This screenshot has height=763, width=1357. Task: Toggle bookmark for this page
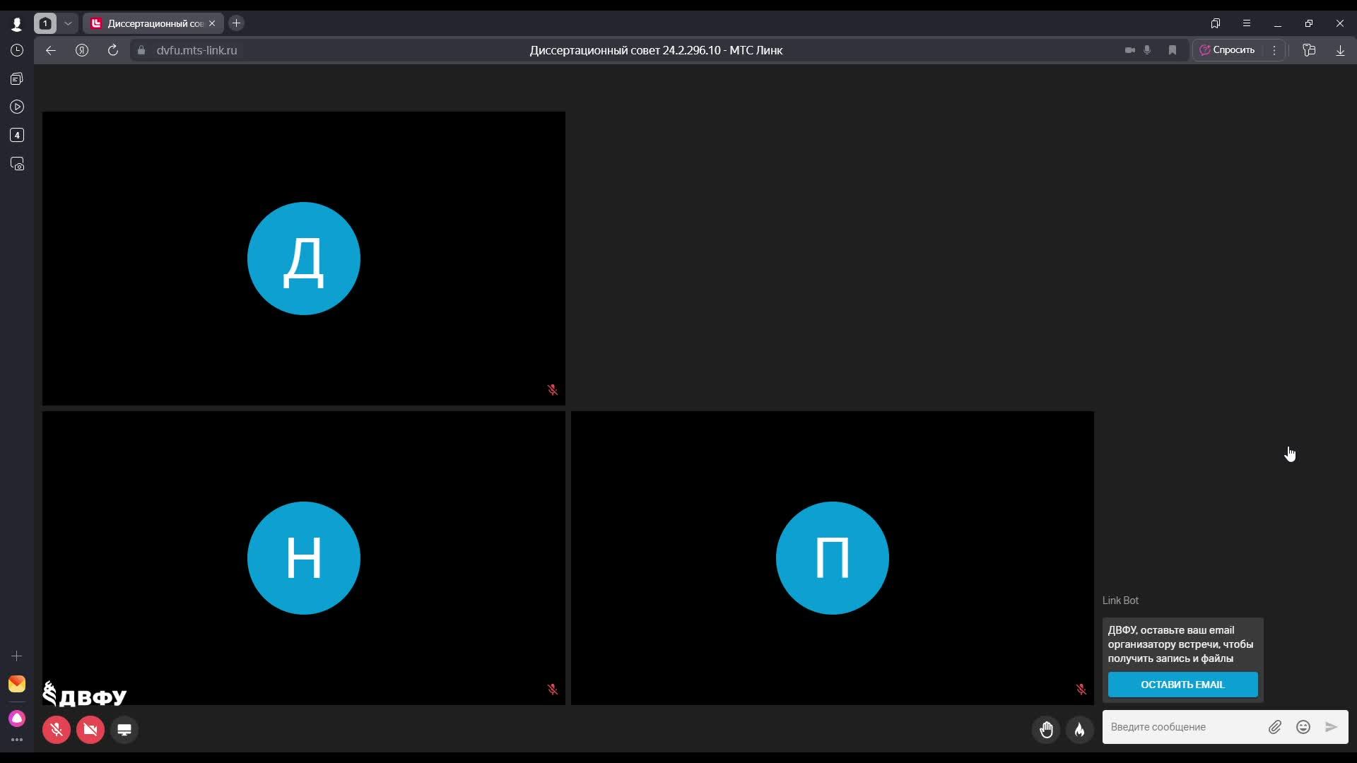pos(1173,50)
